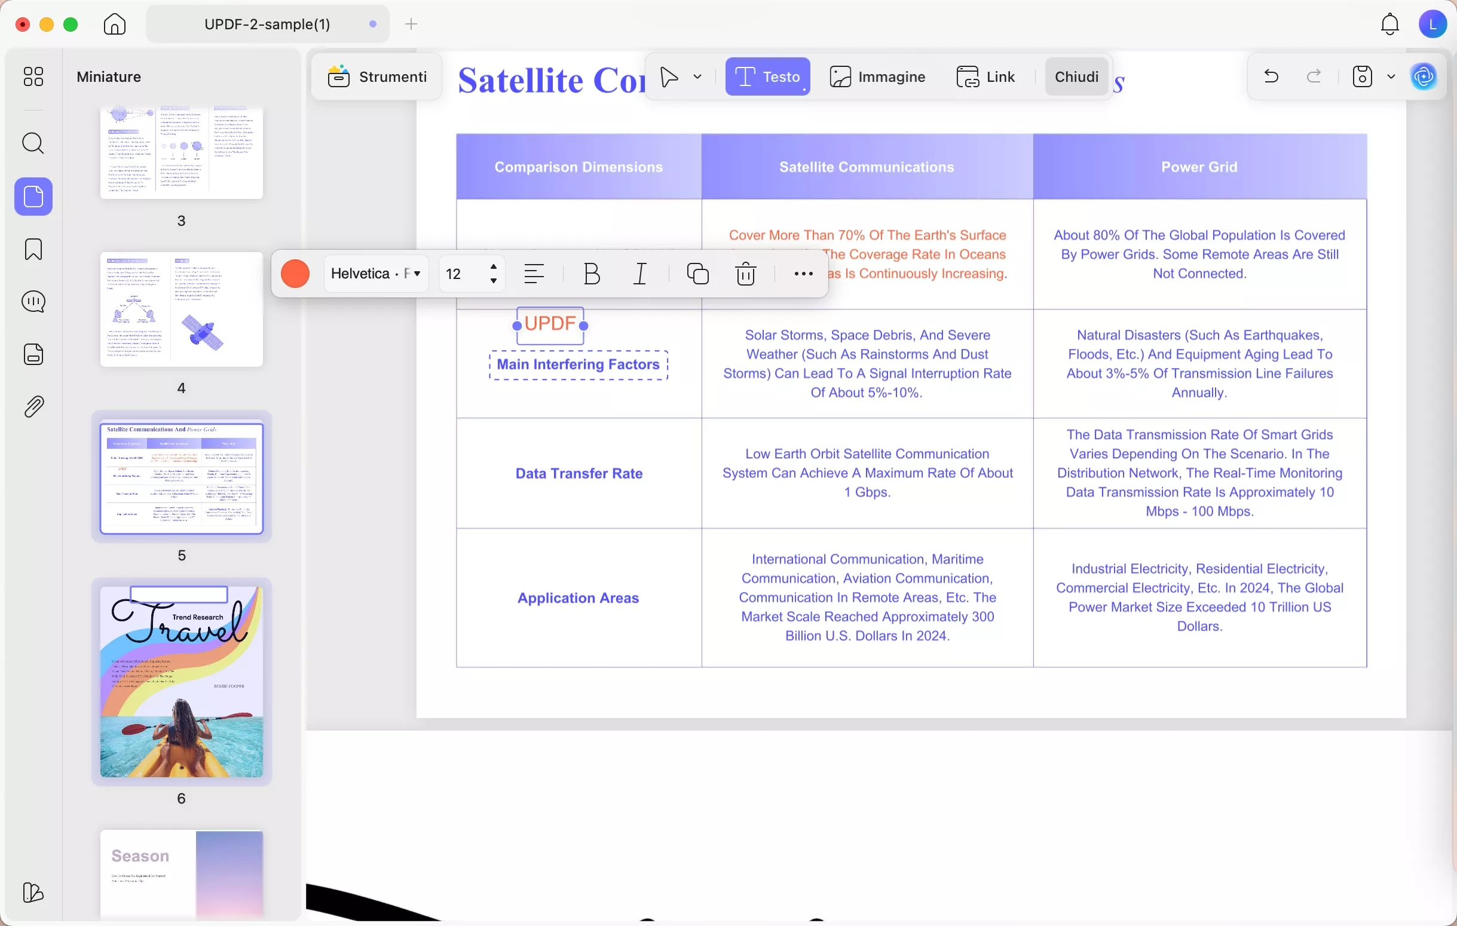Open the comments panel icon
The image size is (1457, 926).
(33, 302)
